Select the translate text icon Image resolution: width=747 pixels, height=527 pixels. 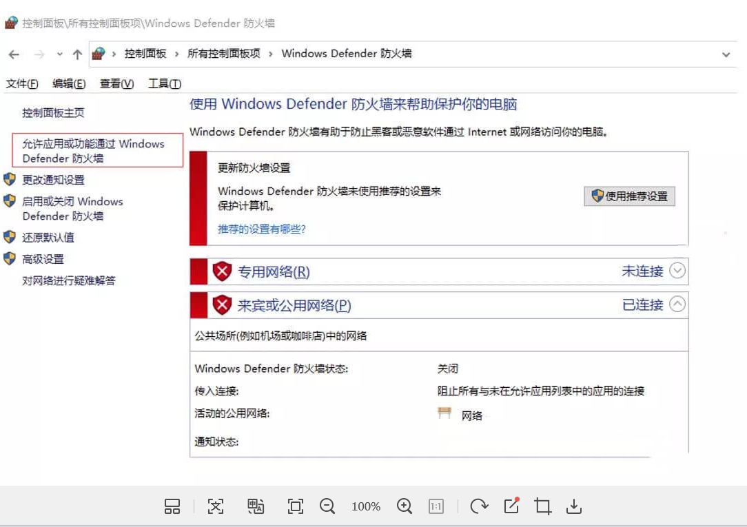pyautogui.click(x=256, y=506)
